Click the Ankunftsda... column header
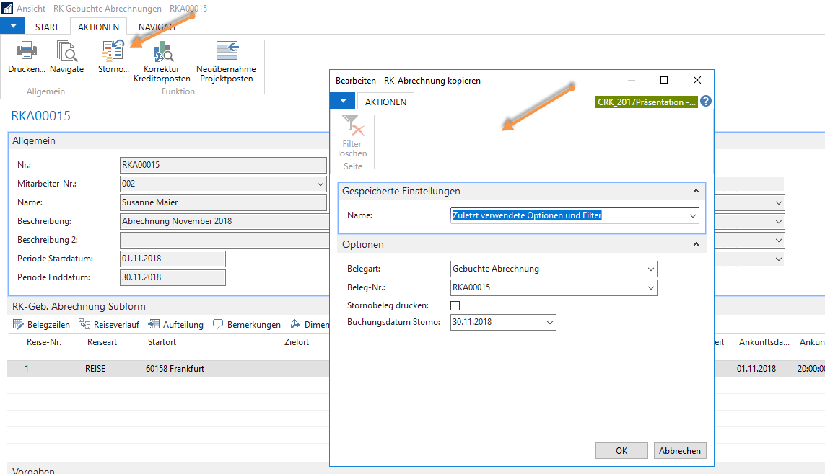Screen dimensions: 825x474 pos(764,342)
